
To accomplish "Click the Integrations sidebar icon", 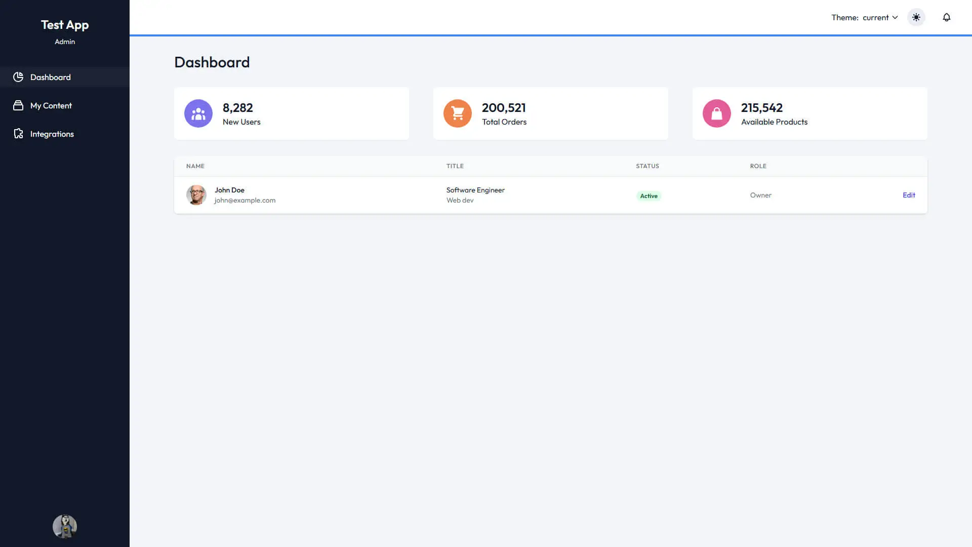I will pos(18,134).
